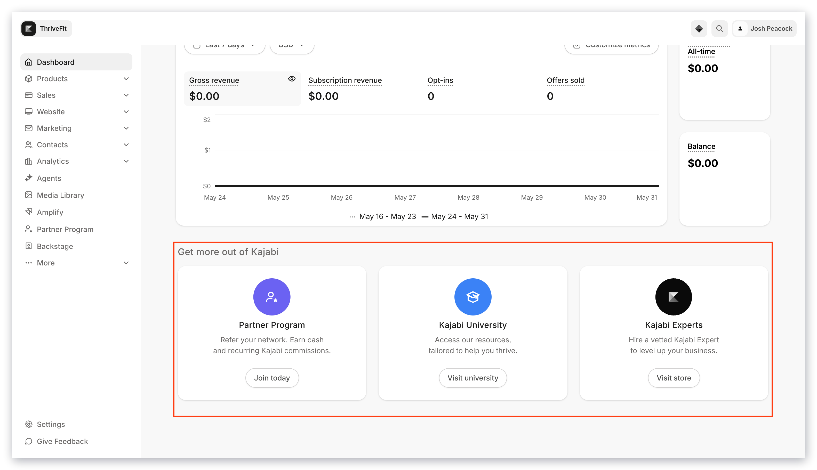This screenshot has width=817, height=470.
Task: Click the $0.00 value under Balance
Action: coord(703,163)
